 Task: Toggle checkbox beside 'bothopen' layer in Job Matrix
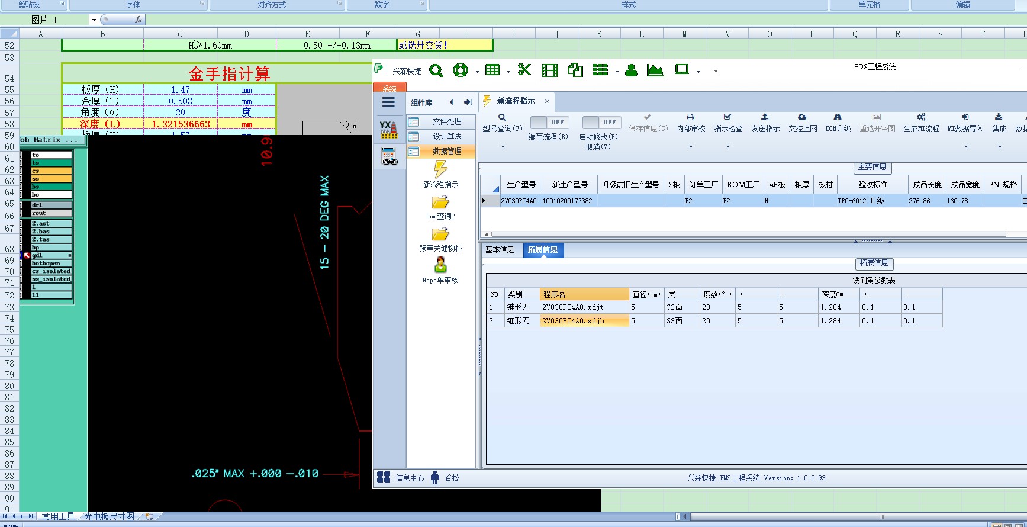(x=21, y=263)
